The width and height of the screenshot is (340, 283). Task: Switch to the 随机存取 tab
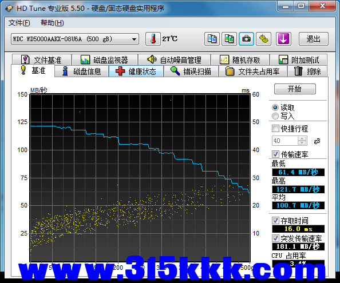click(240, 59)
